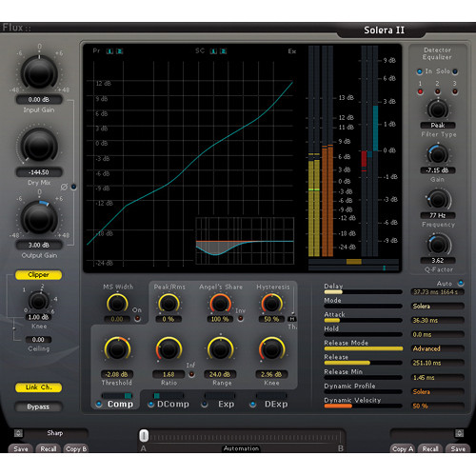The image size is (476, 476).
Task: Click the Dry Mix knob
Action: 39,146
